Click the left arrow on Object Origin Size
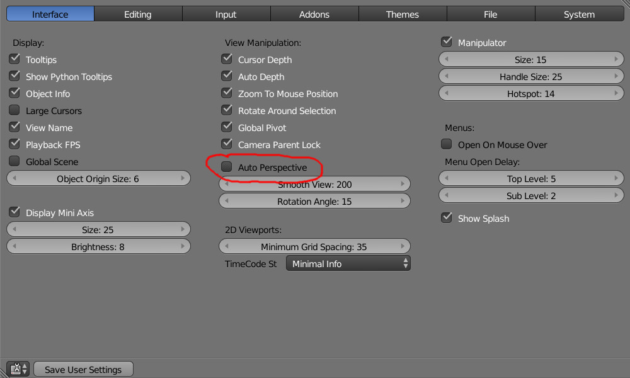Image resolution: width=630 pixels, height=378 pixels. pyautogui.click(x=14, y=179)
